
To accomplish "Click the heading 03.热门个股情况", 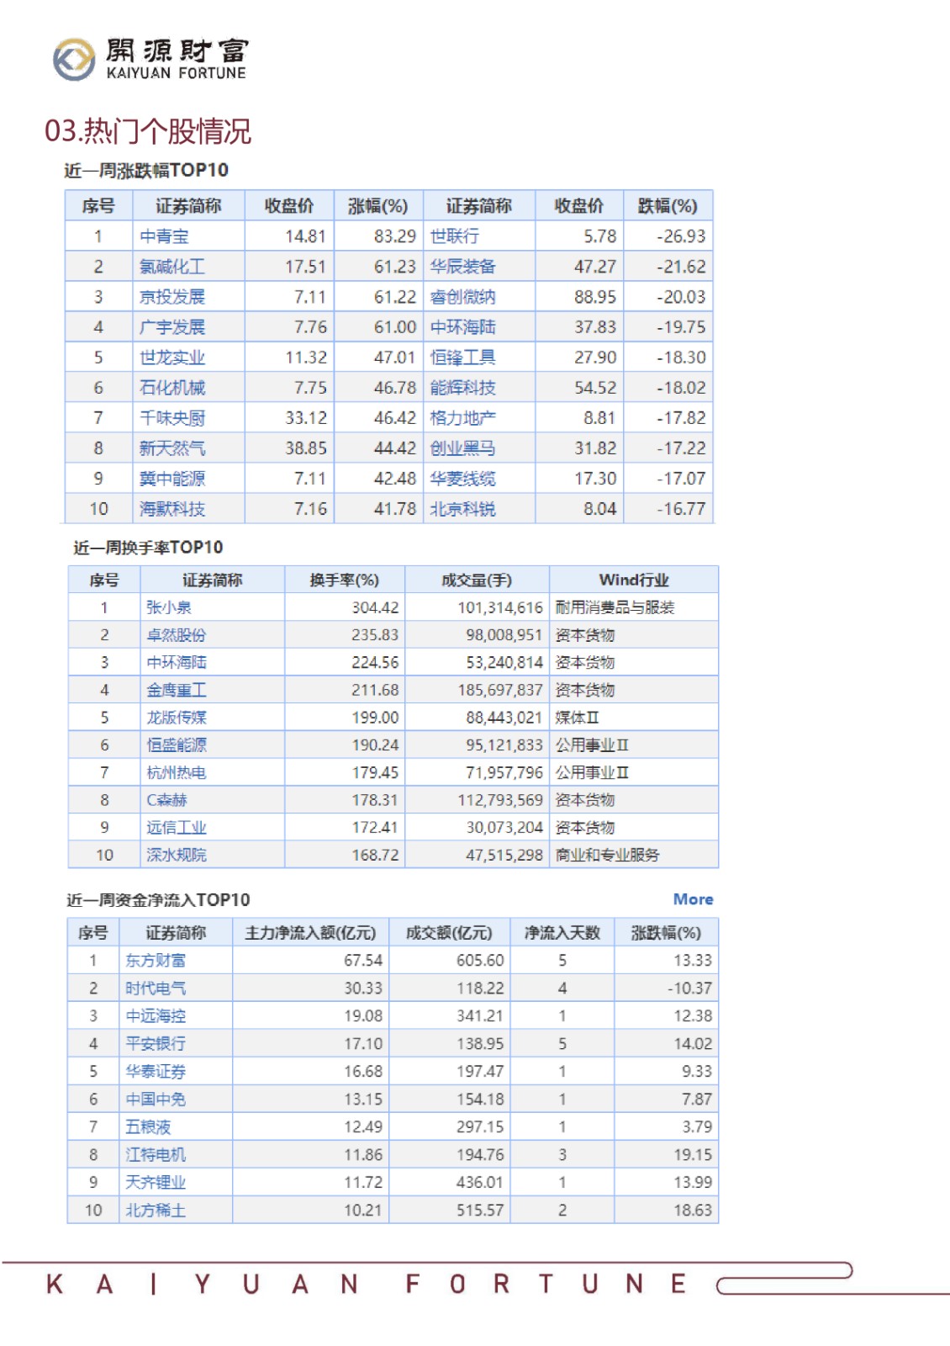I will coord(148,131).
